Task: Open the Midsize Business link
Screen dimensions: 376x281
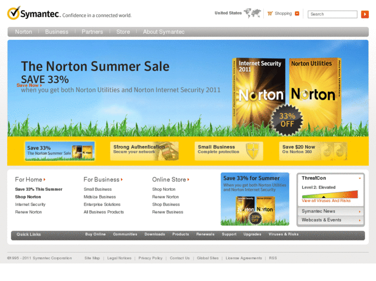Action: 100,197
